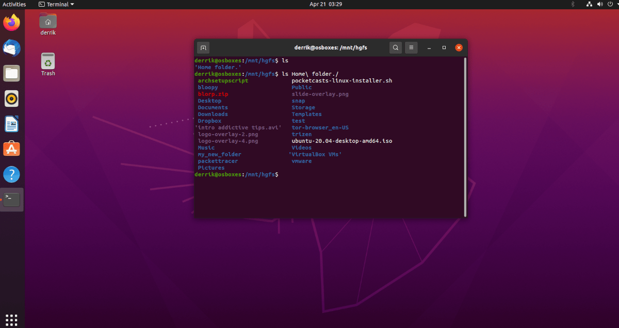Open the terminal hamburger menu
Image resolution: width=619 pixels, height=328 pixels.
pos(411,47)
